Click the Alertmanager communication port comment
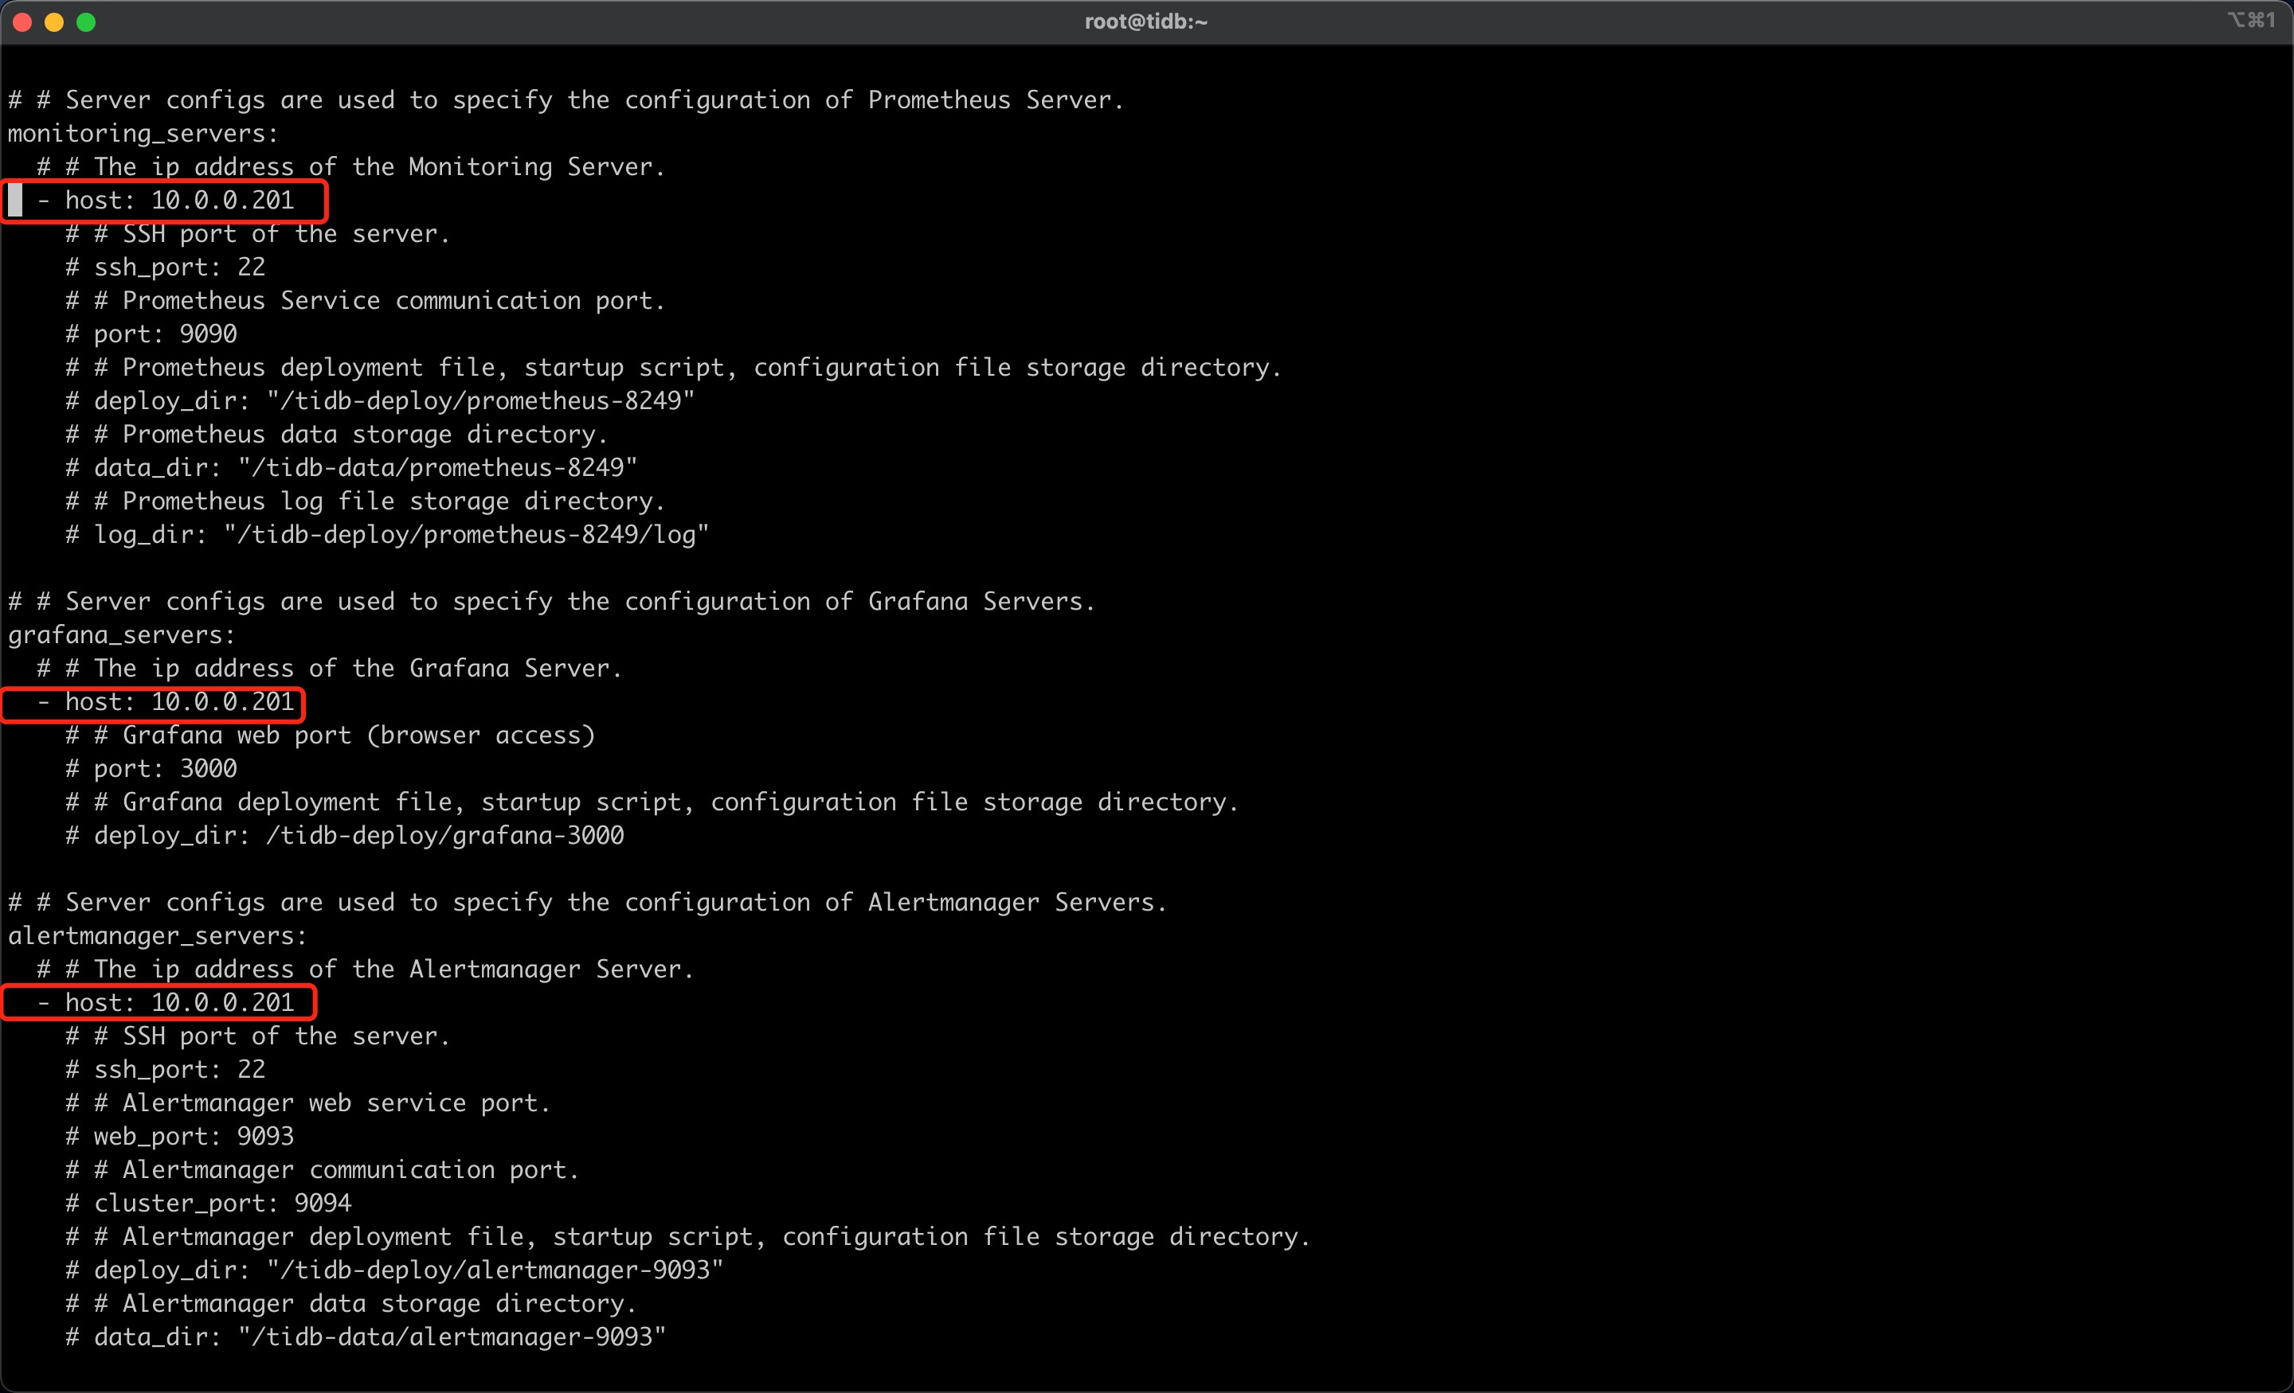The image size is (2294, 1393). click(x=322, y=1171)
